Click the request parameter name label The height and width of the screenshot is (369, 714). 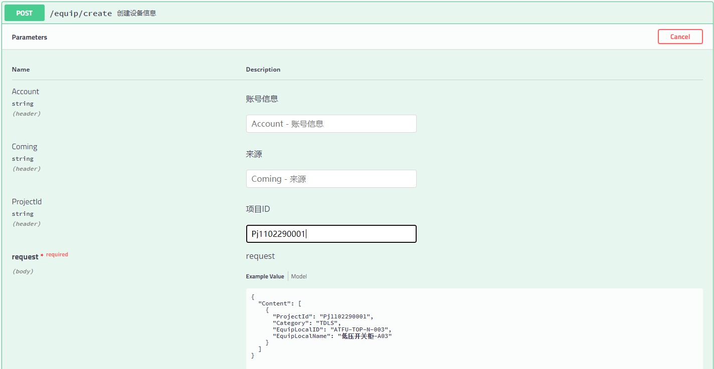click(x=25, y=257)
